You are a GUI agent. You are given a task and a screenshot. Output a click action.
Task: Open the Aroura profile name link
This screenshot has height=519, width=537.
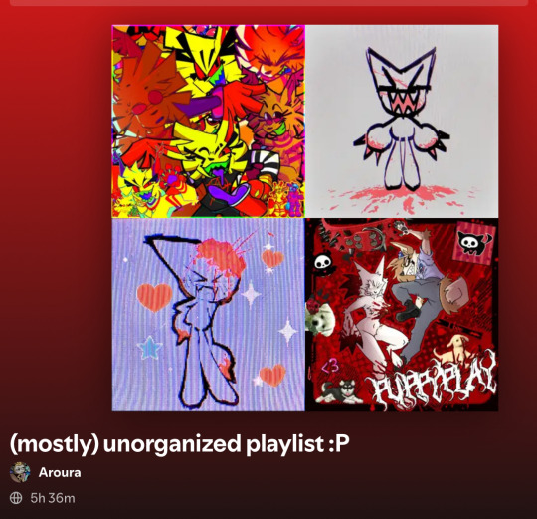60,473
